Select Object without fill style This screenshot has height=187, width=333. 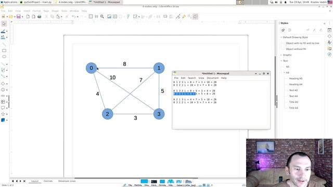(296, 49)
